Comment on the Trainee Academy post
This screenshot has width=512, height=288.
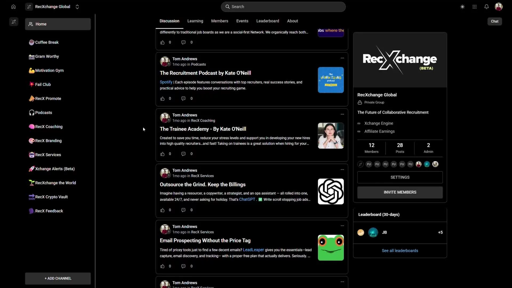(x=183, y=154)
